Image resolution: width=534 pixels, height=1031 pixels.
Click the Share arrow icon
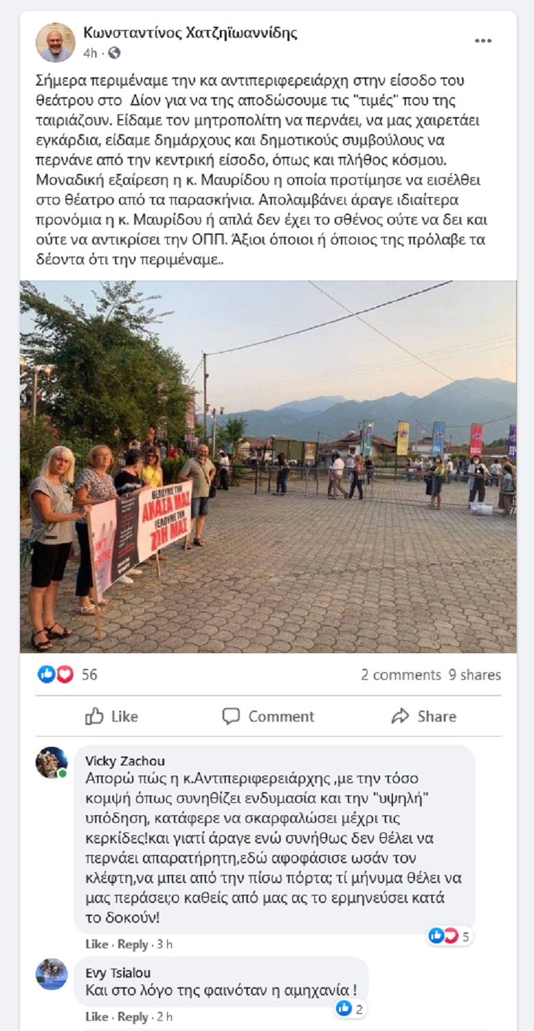pyautogui.click(x=400, y=716)
